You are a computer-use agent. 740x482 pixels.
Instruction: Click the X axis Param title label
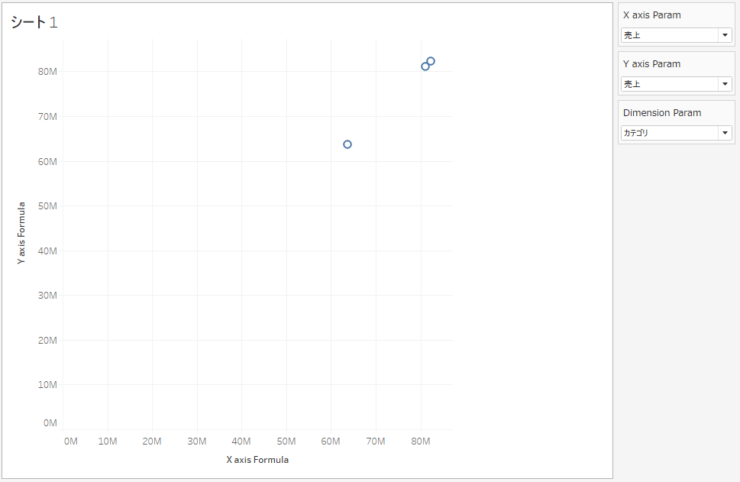[x=651, y=15]
